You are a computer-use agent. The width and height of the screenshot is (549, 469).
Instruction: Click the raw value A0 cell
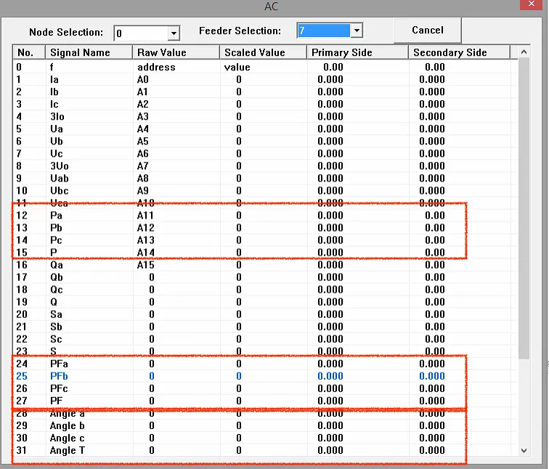[143, 79]
